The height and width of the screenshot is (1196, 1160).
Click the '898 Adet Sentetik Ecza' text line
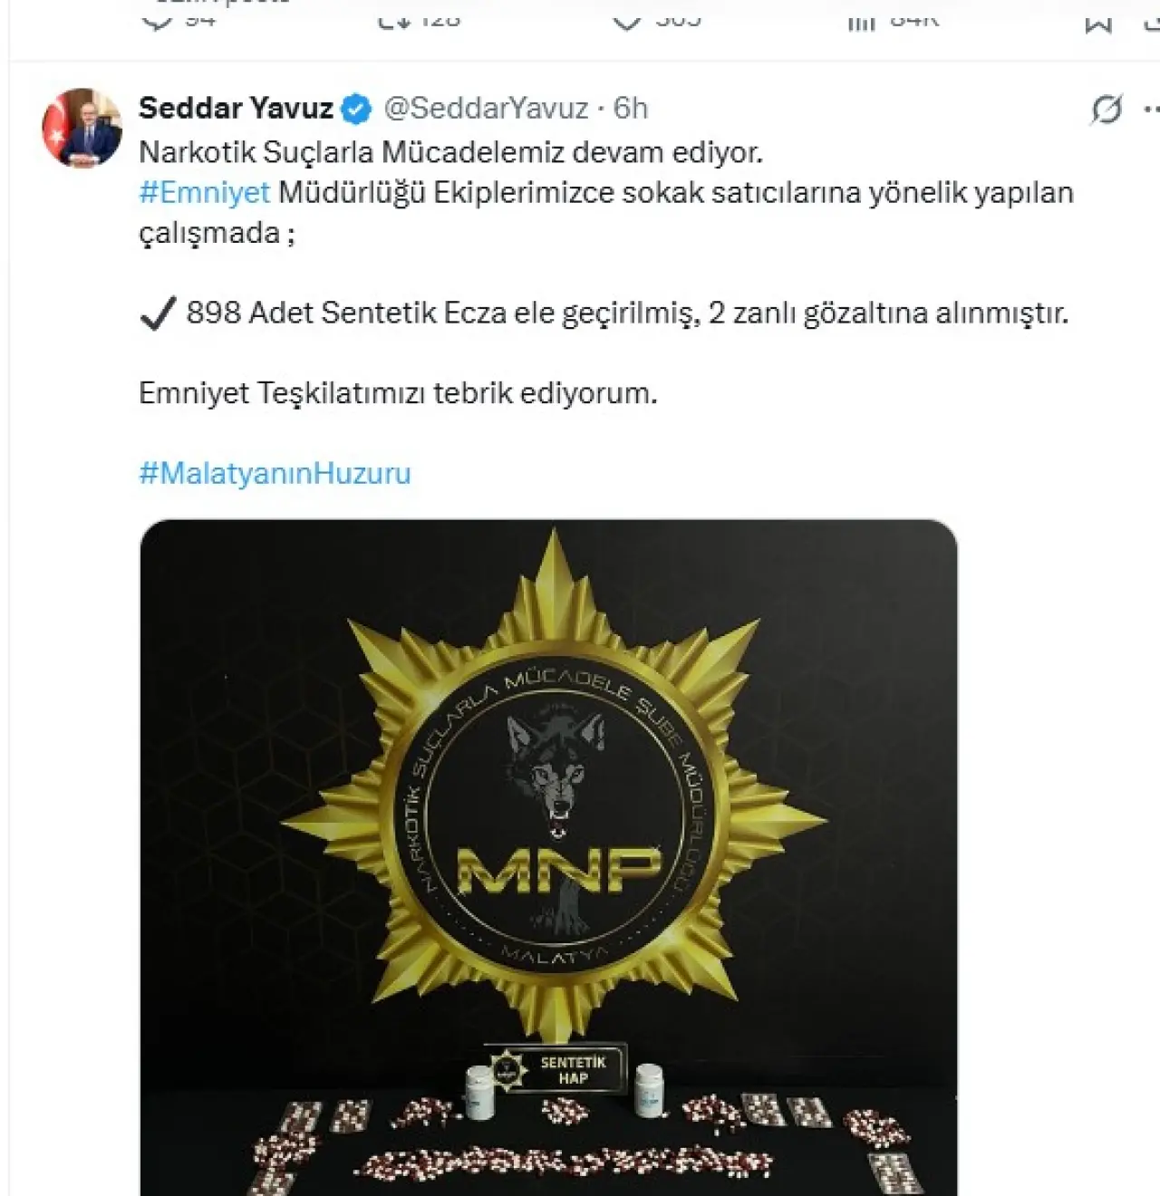(x=604, y=313)
